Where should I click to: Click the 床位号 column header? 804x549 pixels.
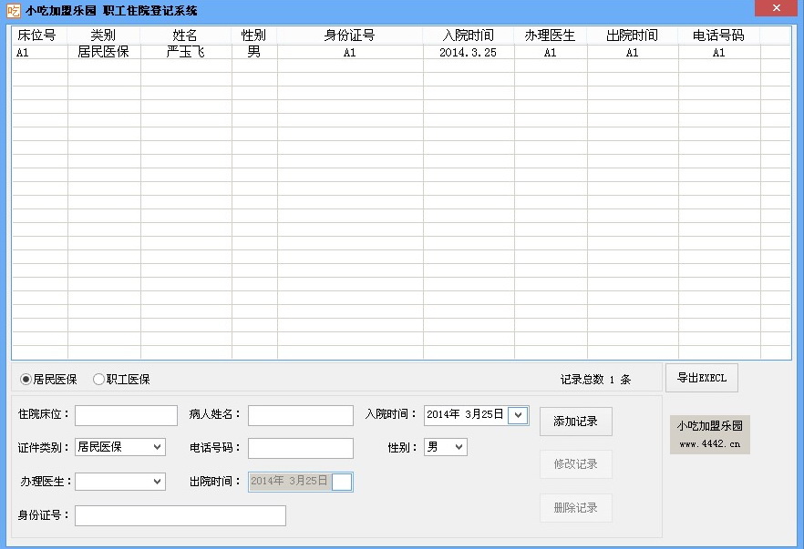pos(40,36)
